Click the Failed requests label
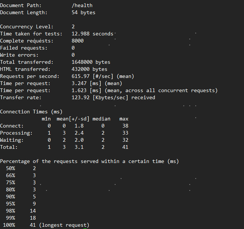Viewport: 244px width, 229px height. pos(24,48)
